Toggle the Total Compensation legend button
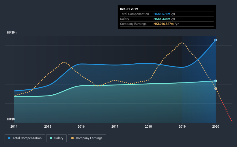The height and width of the screenshot is (147, 237). [25, 138]
